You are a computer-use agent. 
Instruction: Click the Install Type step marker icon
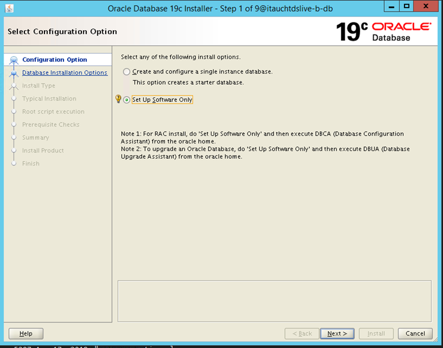[x=14, y=86]
